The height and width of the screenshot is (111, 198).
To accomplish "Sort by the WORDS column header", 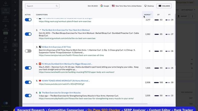I will tap(147, 14).
